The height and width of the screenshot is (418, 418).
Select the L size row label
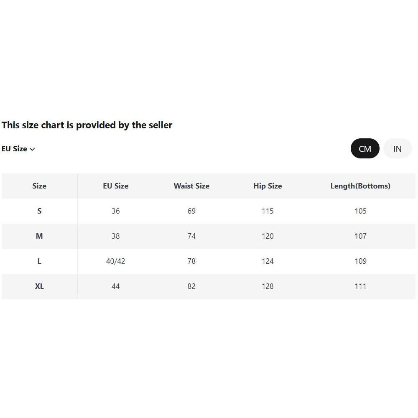click(x=39, y=261)
